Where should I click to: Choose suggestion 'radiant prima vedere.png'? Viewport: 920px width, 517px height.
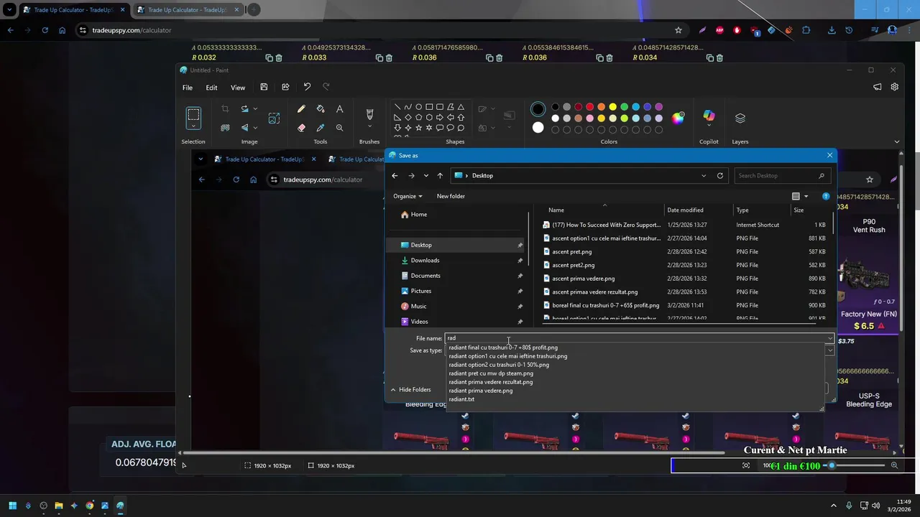pyautogui.click(x=481, y=391)
